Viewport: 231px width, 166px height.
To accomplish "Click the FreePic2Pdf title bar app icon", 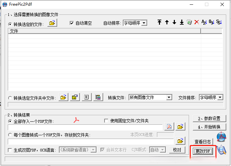I will pos(5,4).
